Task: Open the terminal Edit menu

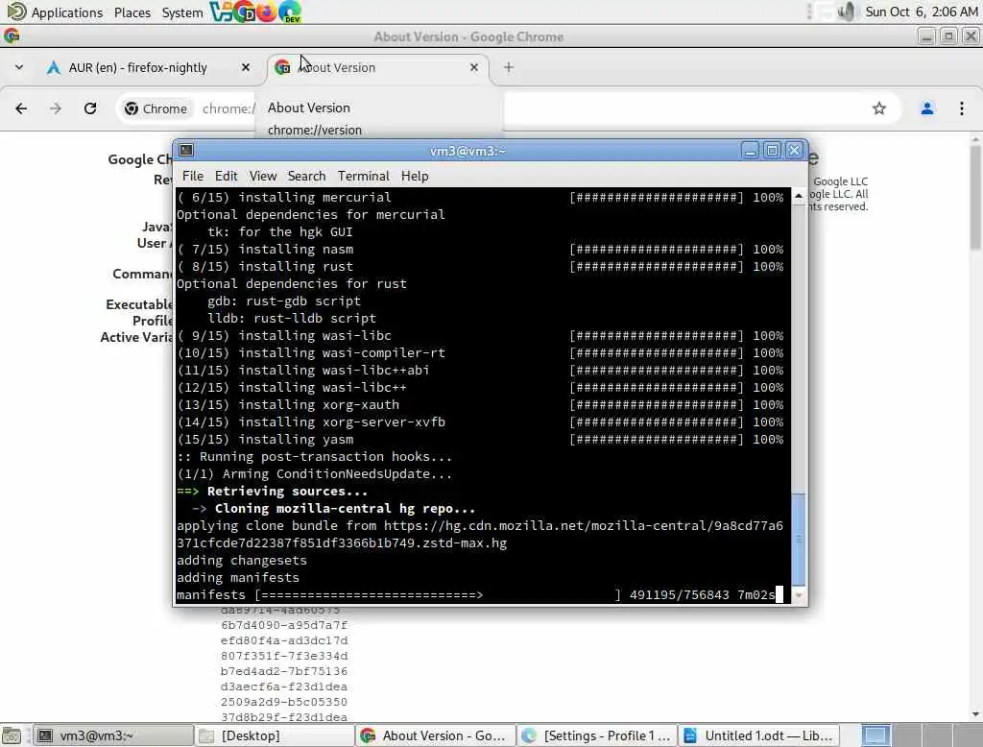Action: [226, 177]
